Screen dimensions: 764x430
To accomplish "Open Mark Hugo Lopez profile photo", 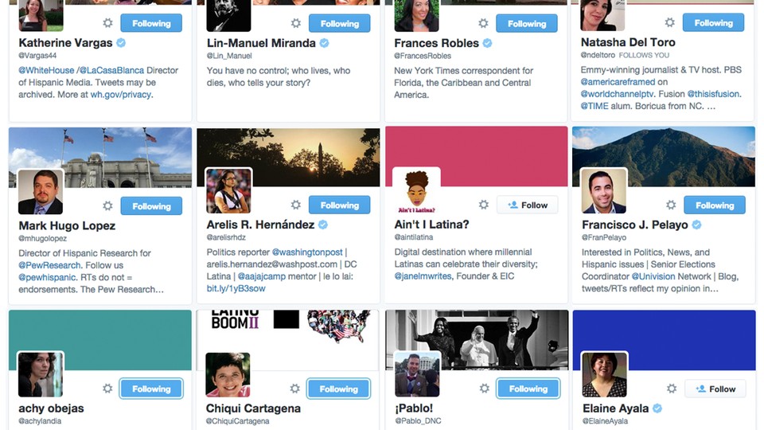I will [x=41, y=192].
